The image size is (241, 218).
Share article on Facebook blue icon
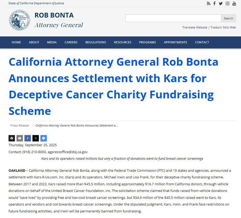(28, 138)
